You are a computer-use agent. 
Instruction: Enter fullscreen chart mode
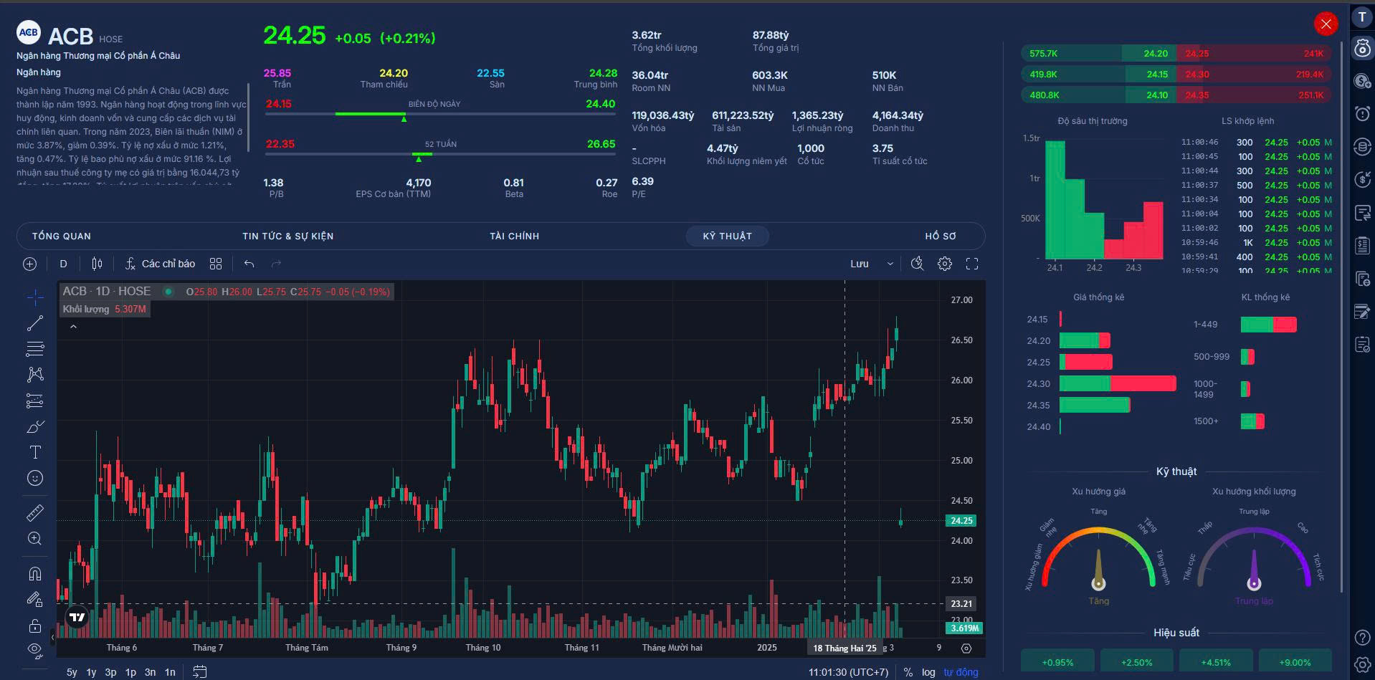pos(972,264)
